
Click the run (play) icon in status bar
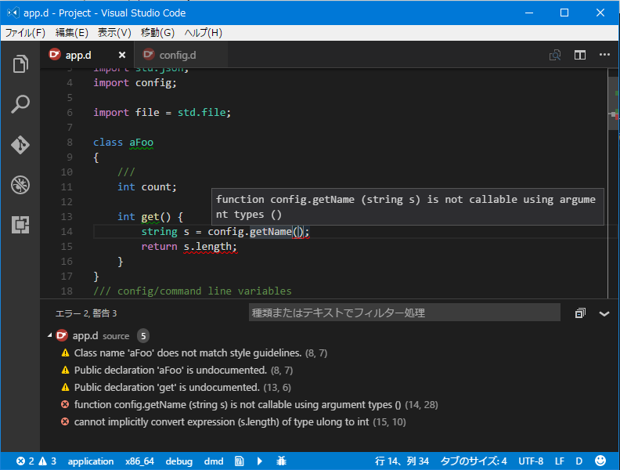[x=260, y=461]
